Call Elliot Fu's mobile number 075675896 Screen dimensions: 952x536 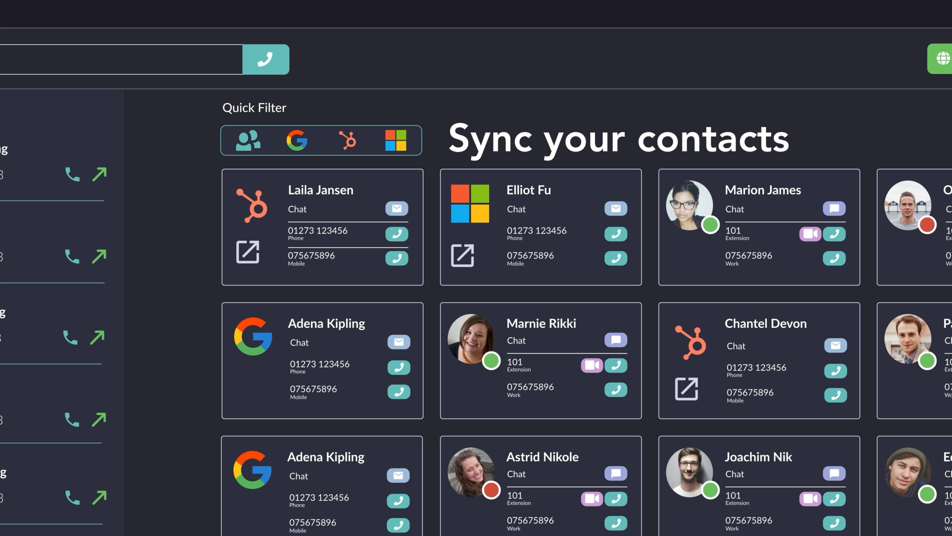pos(615,258)
